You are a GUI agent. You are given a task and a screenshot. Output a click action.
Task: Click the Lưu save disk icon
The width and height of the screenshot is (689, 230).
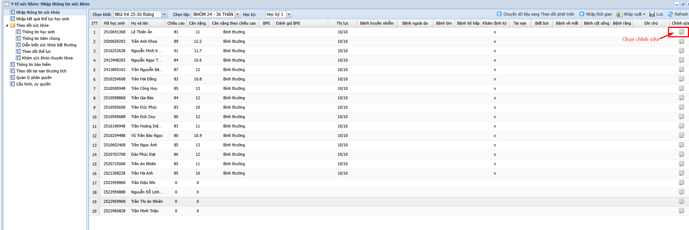click(652, 14)
